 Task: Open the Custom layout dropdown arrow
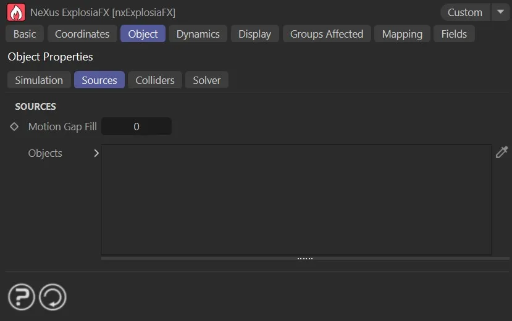(500, 12)
